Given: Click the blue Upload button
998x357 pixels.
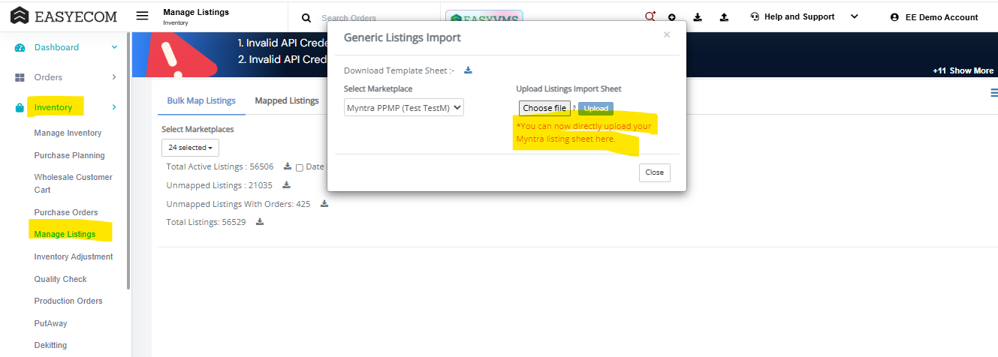Looking at the screenshot, I should [x=596, y=109].
